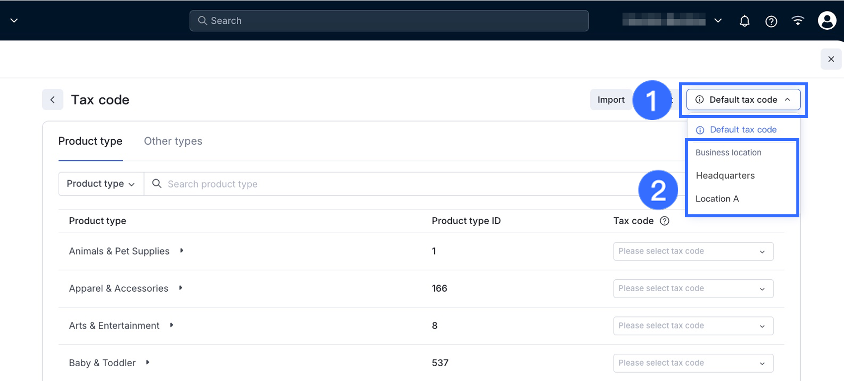
Task: Select Location A from the location menu
Action: coord(717,199)
